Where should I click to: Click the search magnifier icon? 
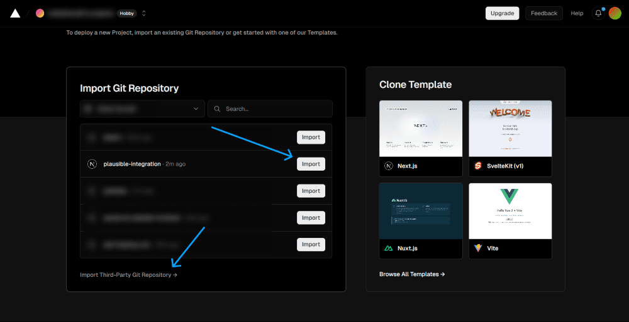217,109
